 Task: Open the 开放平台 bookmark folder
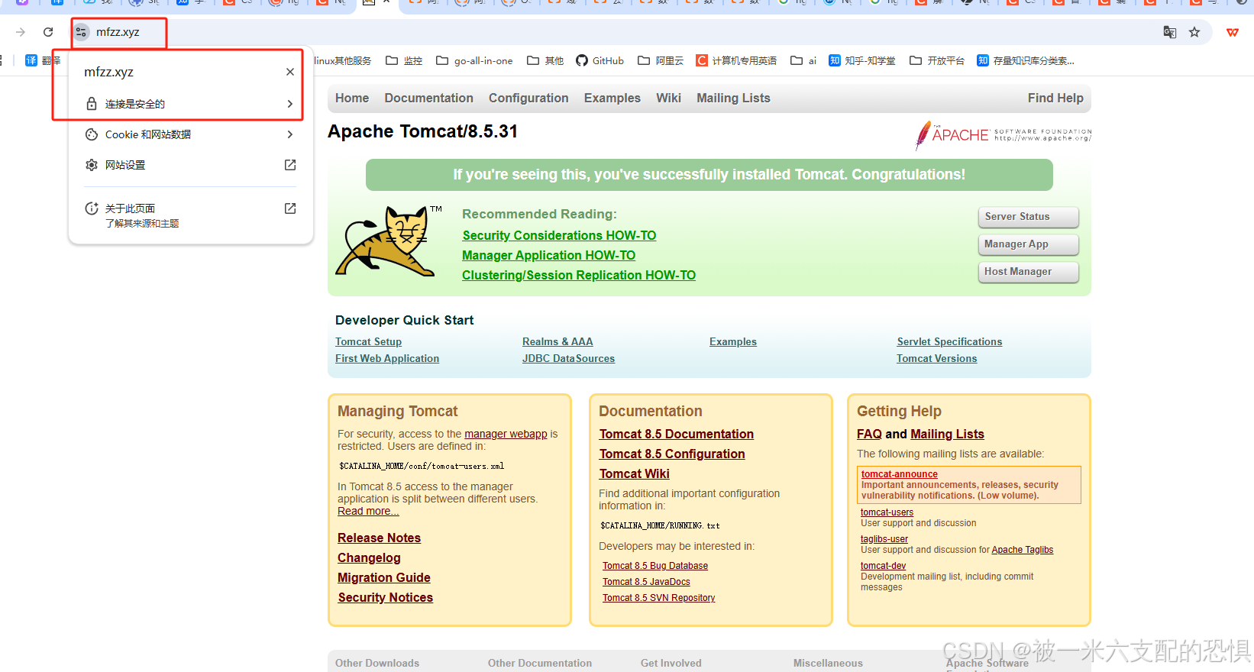(x=937, y=61)
